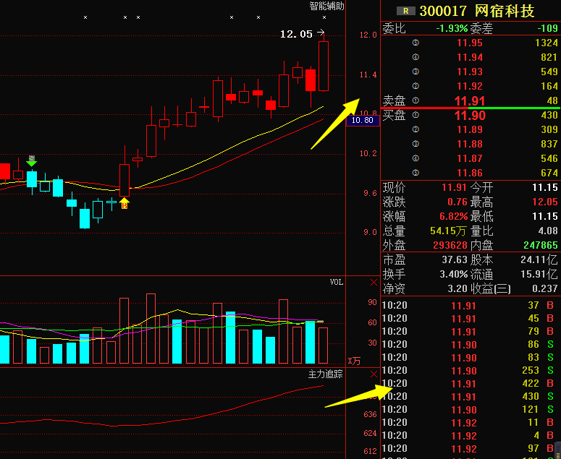Close the 主力追踪 indicator panel with red X
Viewport: 561px width, 459px height.
(x=374, y=374)
